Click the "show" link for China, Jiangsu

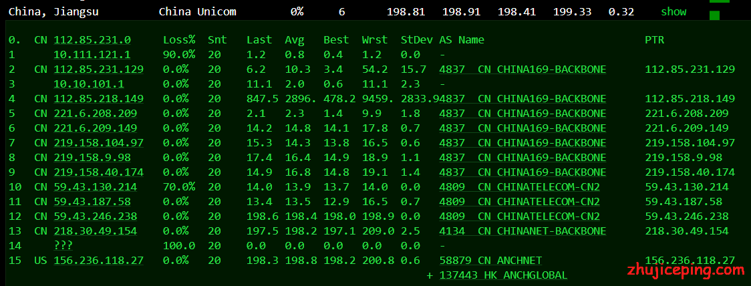[x=673, y=11]
